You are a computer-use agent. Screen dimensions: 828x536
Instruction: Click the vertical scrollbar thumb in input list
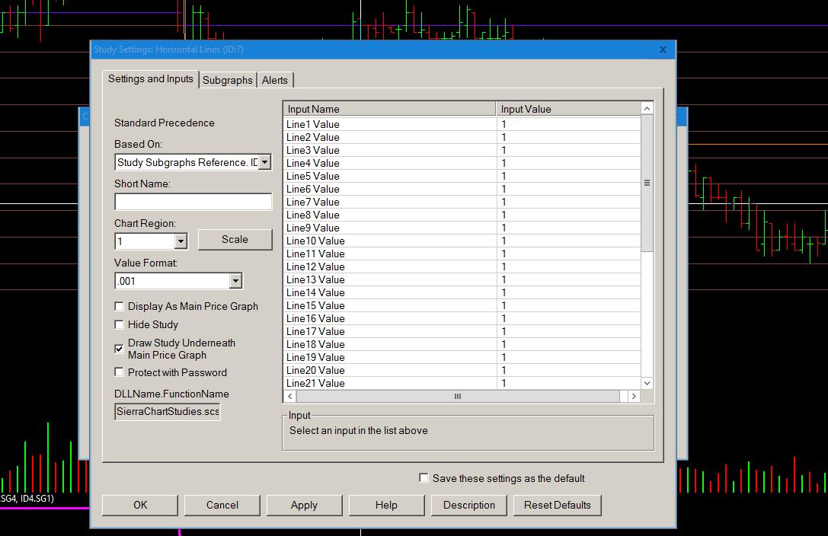(647, 183)
